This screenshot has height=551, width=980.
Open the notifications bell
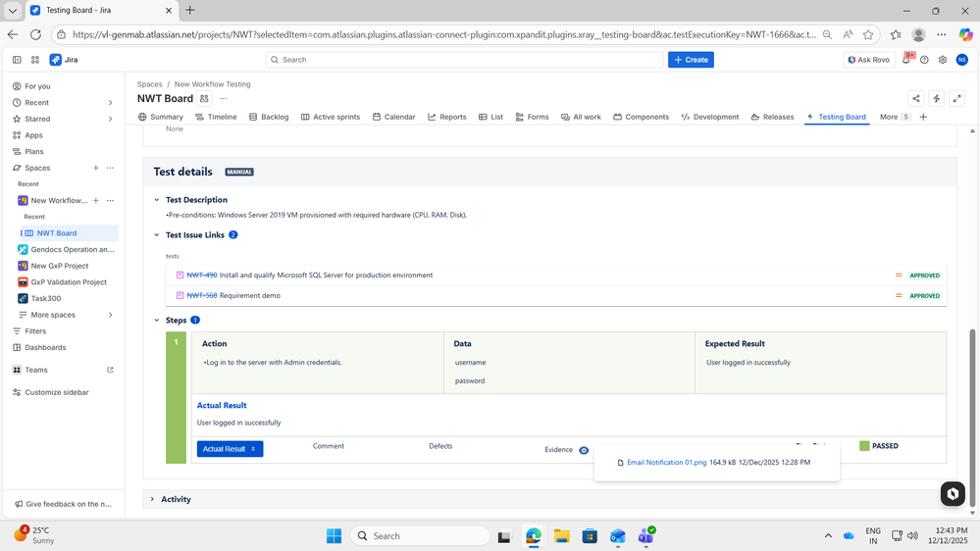point(906,60)
